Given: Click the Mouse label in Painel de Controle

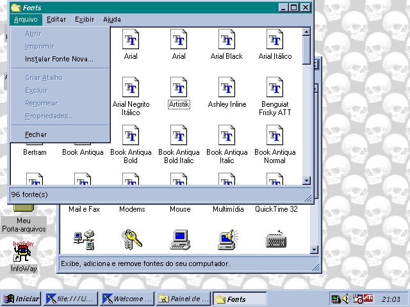Looking at the screenshot, I should pyautogui.click(x=180, y=209).
